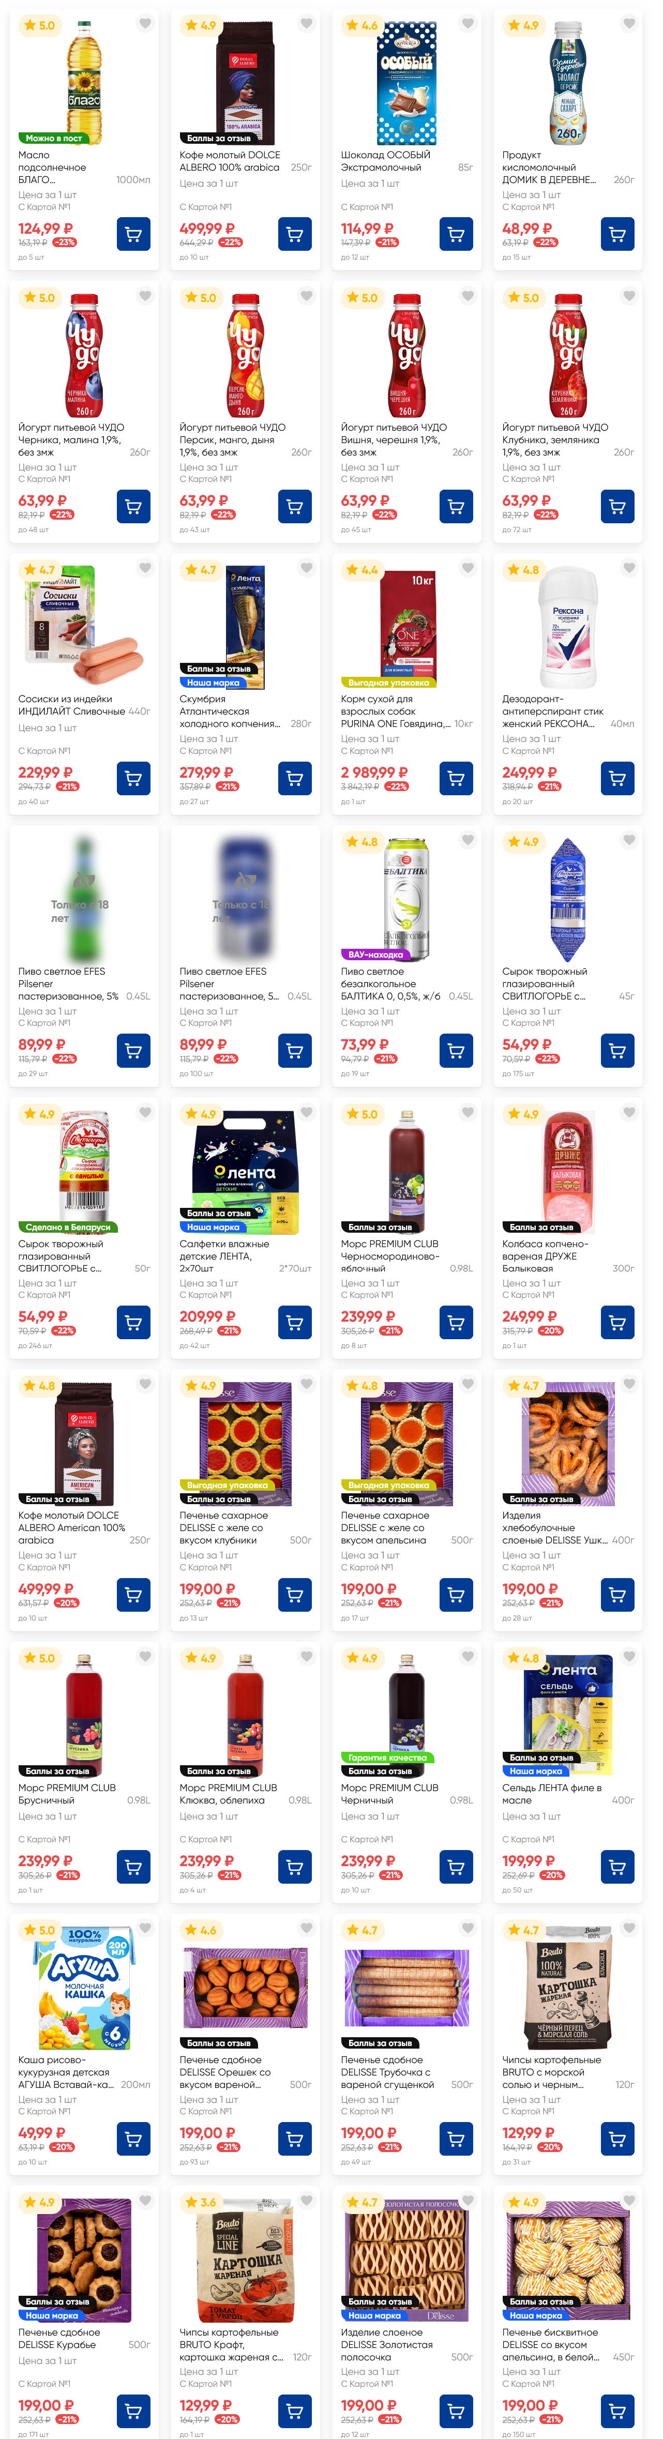This screenshot has width=663, height=2439.
Task: Open Салфетки влажные детские ЛЕНТА title
Action: [224, 1255]
